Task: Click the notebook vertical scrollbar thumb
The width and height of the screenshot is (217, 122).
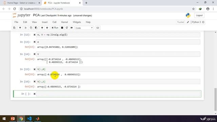Action: [x=216, y=99]
